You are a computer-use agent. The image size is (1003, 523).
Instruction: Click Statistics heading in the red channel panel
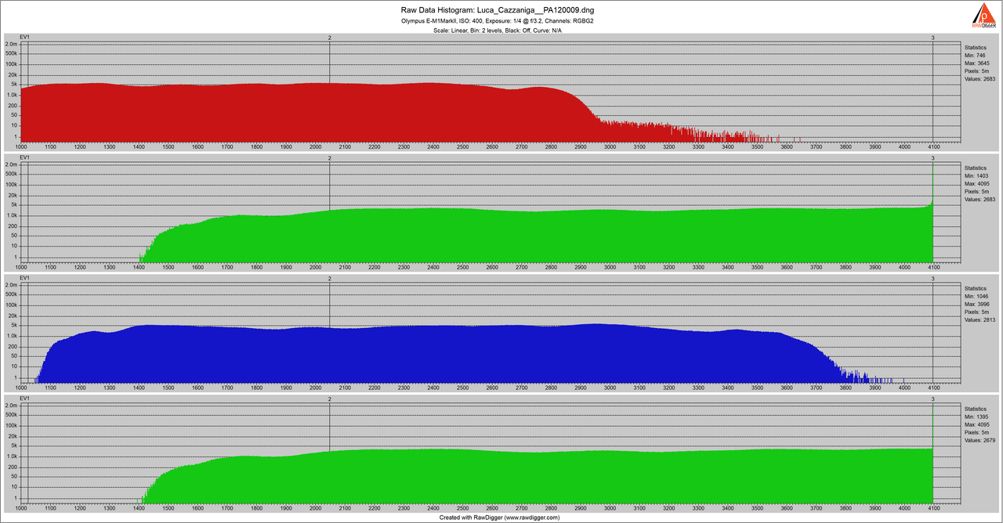[976, 48]
